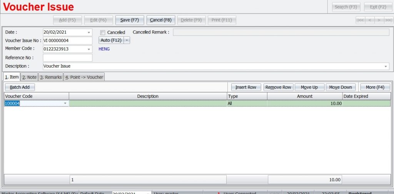Go to next record arrow
This screenshot has height=194, width=394.
point(379,20)
